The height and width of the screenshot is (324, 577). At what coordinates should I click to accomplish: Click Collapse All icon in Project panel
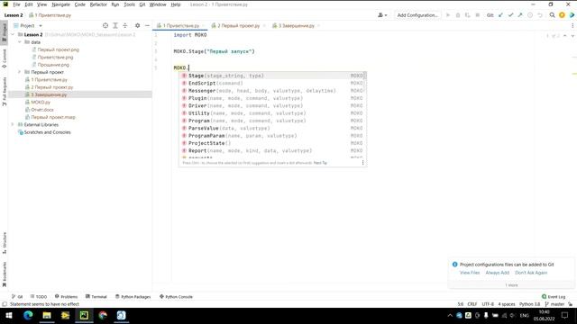[x=125, y=25]
